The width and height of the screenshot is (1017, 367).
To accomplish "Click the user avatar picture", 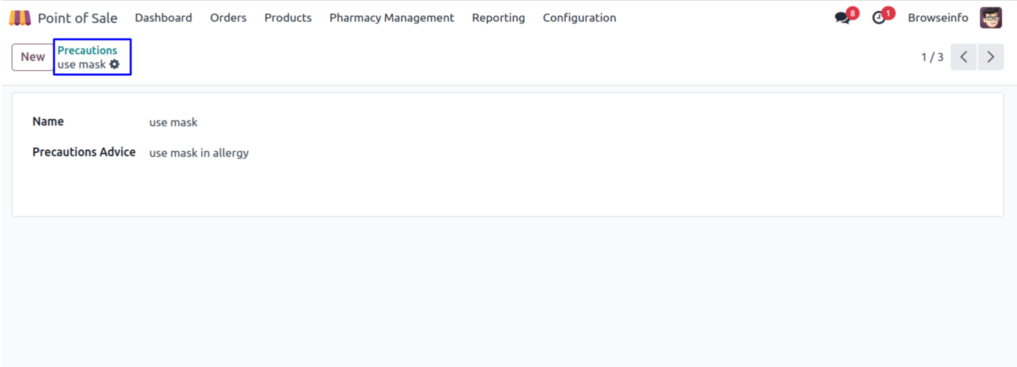I will pyautogui.click(x=990, y=18).
